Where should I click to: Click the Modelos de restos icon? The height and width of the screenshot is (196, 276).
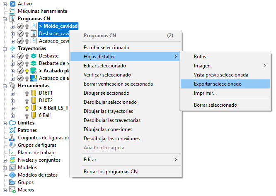12,175
